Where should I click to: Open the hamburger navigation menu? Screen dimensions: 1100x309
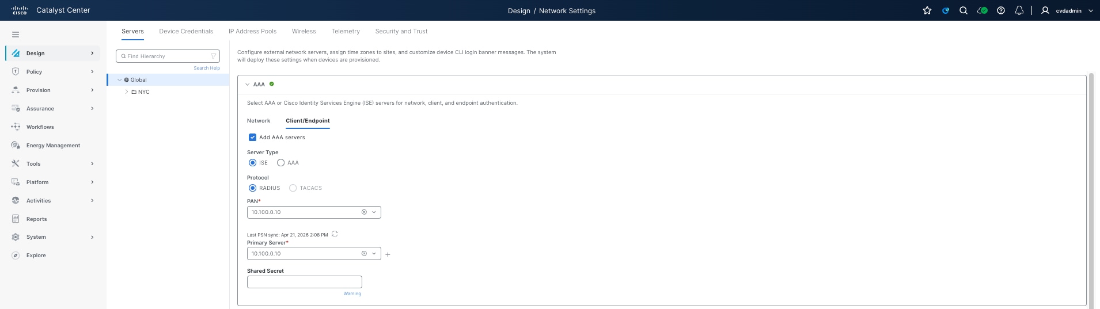coord(16,35)
